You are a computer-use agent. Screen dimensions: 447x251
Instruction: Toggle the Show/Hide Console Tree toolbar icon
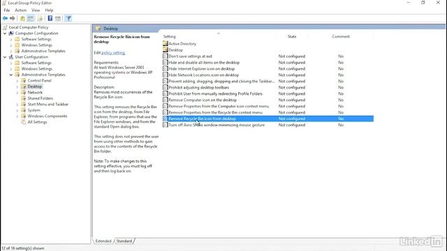point(30,19)
